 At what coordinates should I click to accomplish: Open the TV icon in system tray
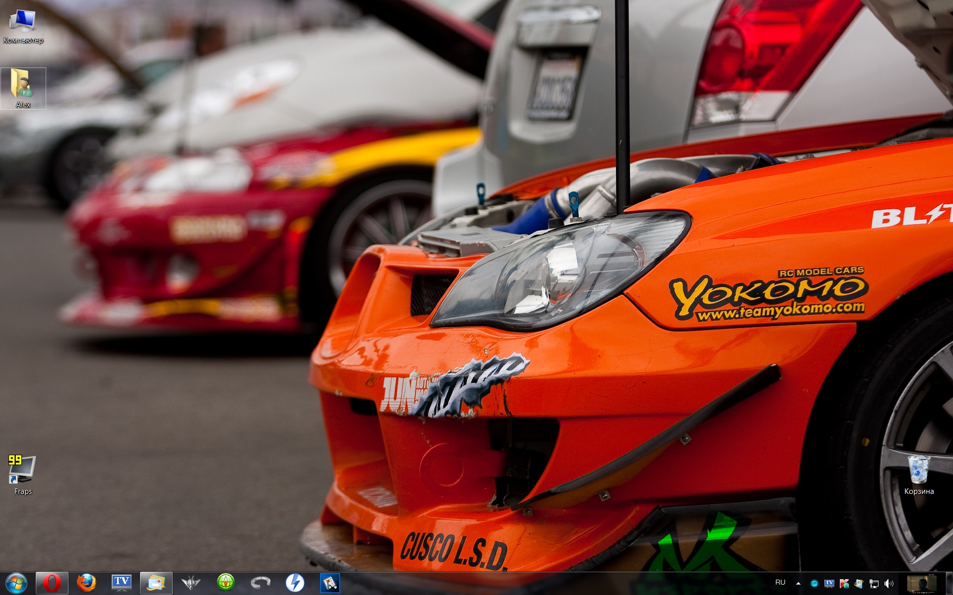click(829, 584)
